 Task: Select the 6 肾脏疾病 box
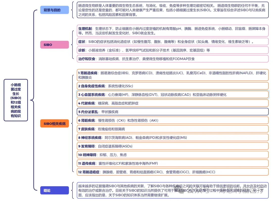coord(173,120)
